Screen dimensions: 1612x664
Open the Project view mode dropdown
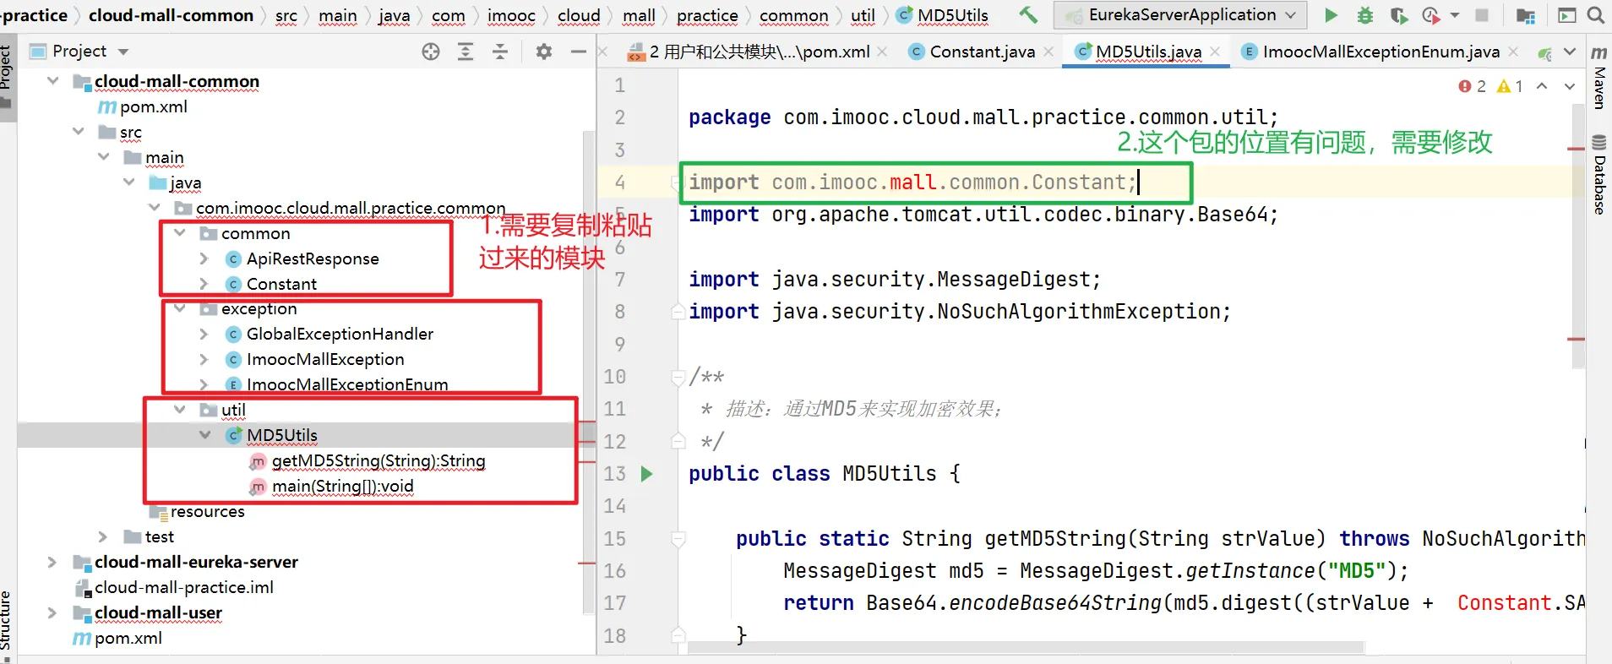(x=123, y=52)
